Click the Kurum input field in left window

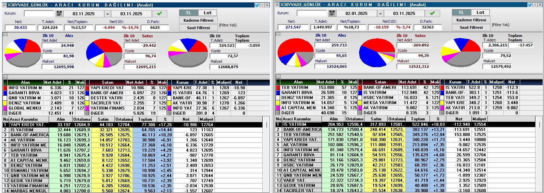coord(39,14)
